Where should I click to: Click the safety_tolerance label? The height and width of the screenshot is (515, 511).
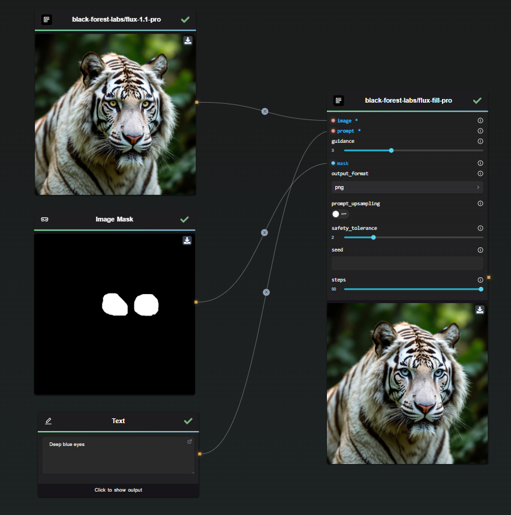[x=354, y=228]
